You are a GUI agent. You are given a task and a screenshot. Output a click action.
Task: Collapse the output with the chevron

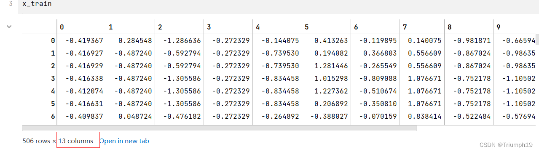(x=9, y=27)
